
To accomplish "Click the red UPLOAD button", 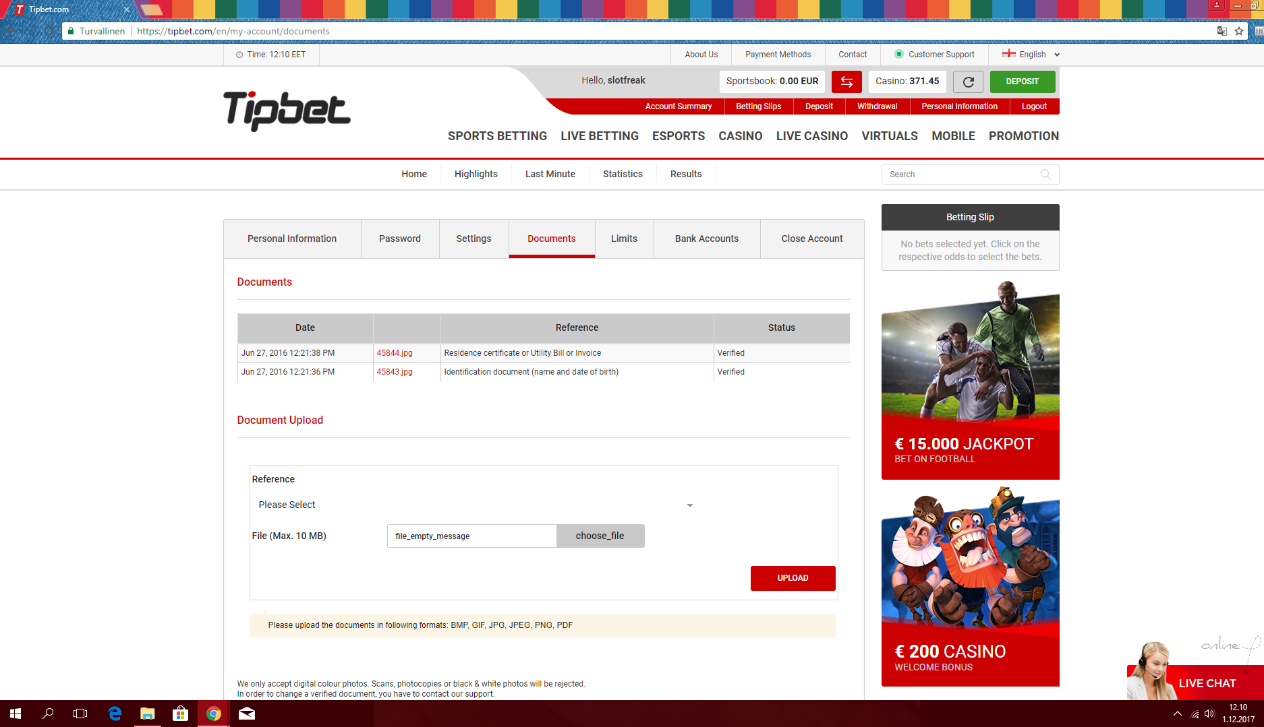I will click(x=793, y=578).
